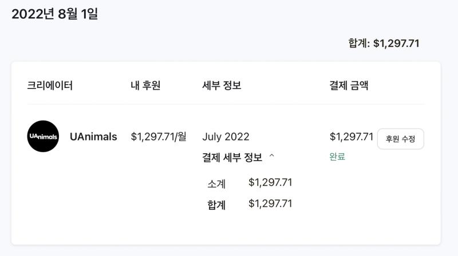Click the July 2022 detail text
This screenshot has width=458, height=256.
coord(226,137)
